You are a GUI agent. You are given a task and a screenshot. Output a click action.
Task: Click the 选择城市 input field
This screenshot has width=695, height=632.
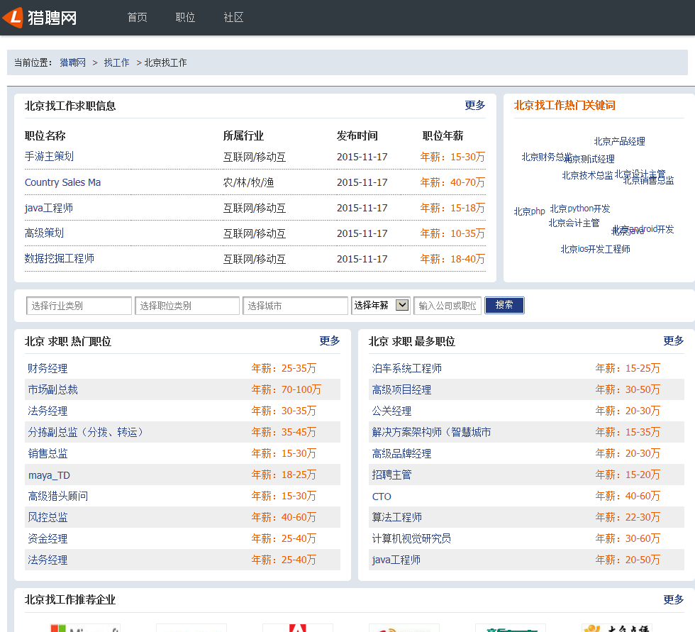pos(295,306)
